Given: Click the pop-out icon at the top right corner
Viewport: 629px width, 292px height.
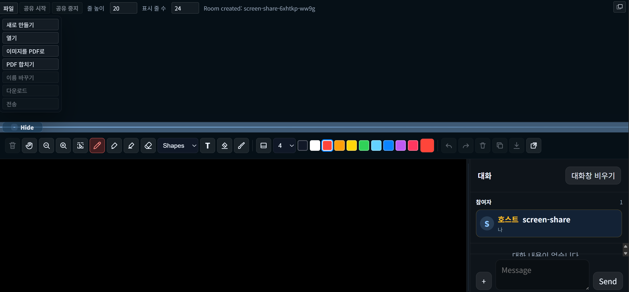Looking at the screenshot, I should (619, 7).
